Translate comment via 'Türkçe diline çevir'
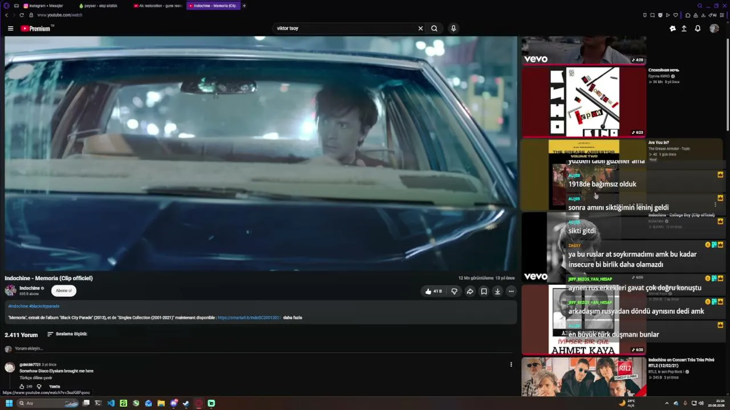 (36, 378)
